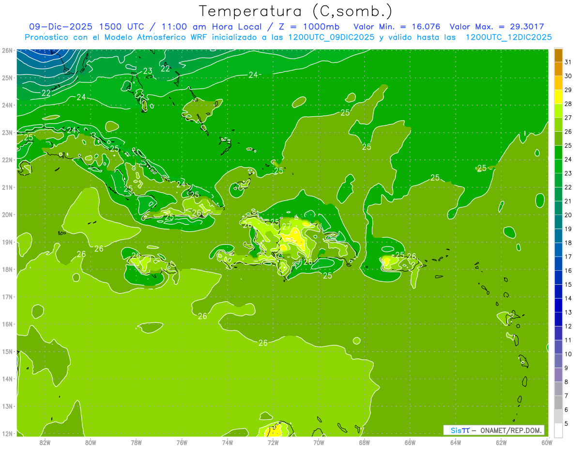The width and height of the screenshot is (581, 449).
Task: Click the date text '09-Dic-2025 1500 UTC'
Action: pyautogui.click(x=87, y=27)
